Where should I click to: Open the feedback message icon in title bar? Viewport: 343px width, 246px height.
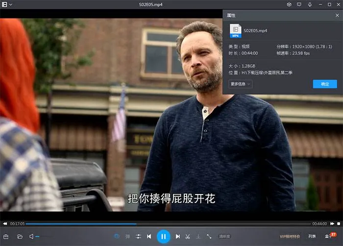point(299,4)
